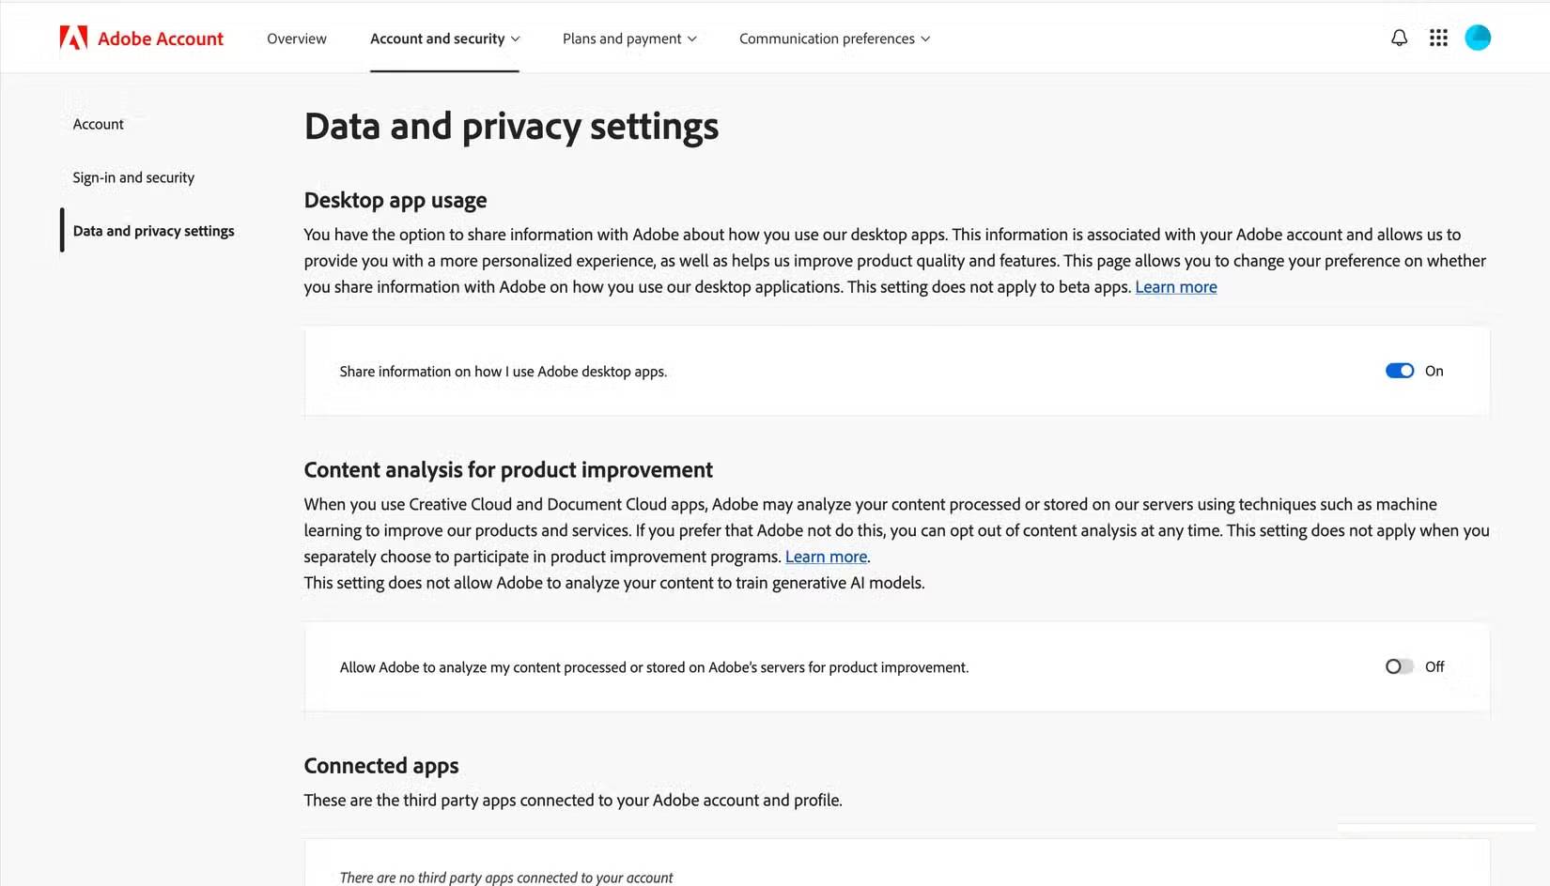Open the profile avatar menu
Image resolution: width=1550 pixels, height=886 pixels.
(1477, 38)
